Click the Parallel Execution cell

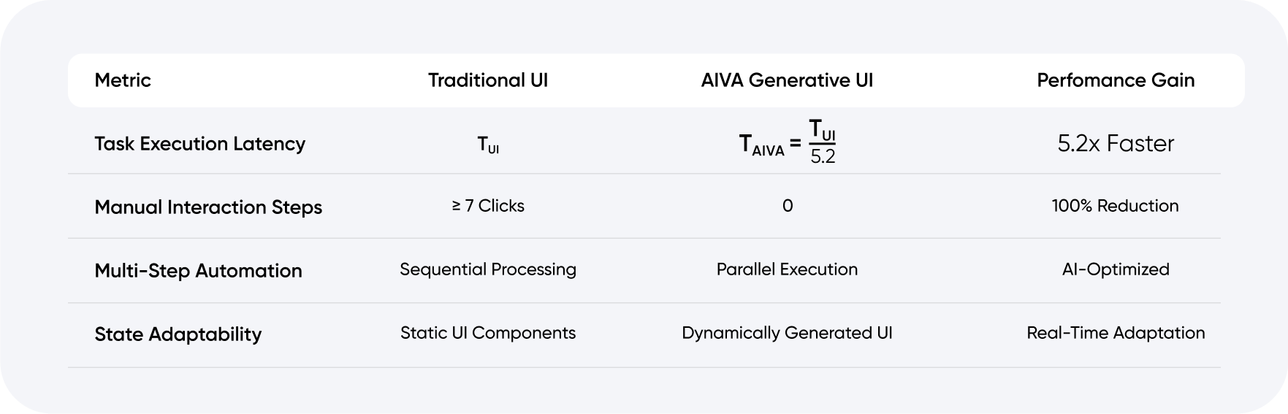[787, 269]
